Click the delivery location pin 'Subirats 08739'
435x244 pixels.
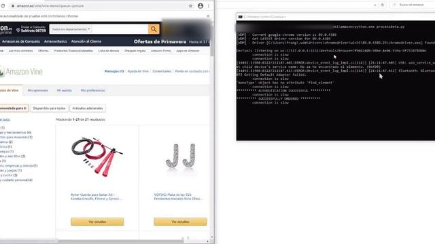pyautogui.click(x=31, y=29)
